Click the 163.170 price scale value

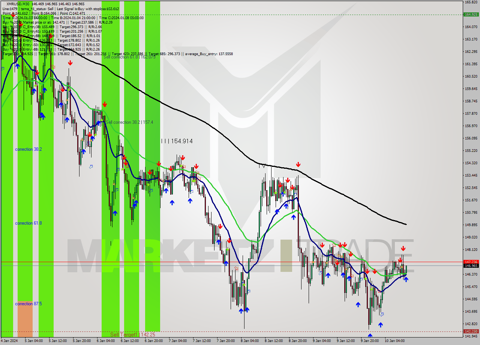coord(471,39)
